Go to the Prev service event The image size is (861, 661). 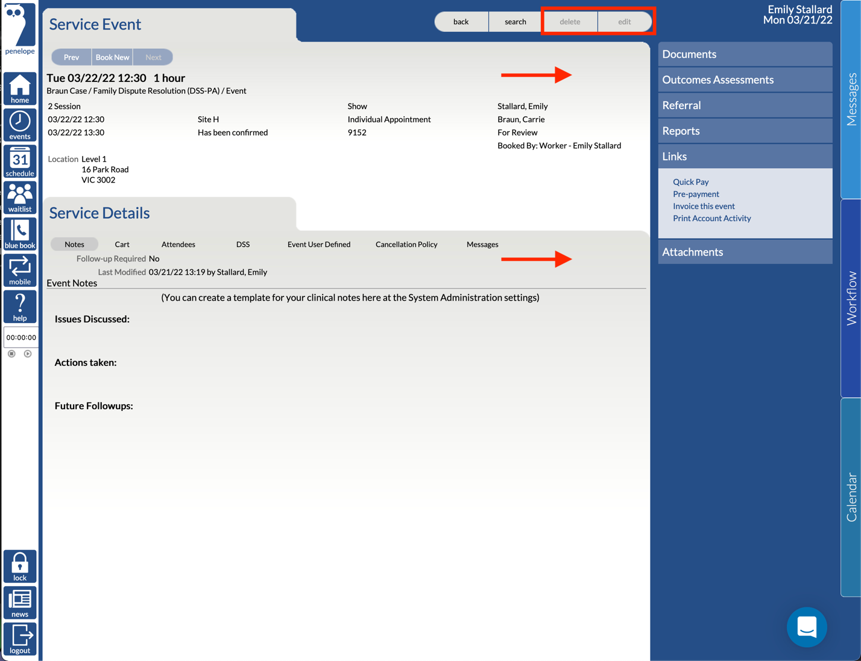coord(71,57)
